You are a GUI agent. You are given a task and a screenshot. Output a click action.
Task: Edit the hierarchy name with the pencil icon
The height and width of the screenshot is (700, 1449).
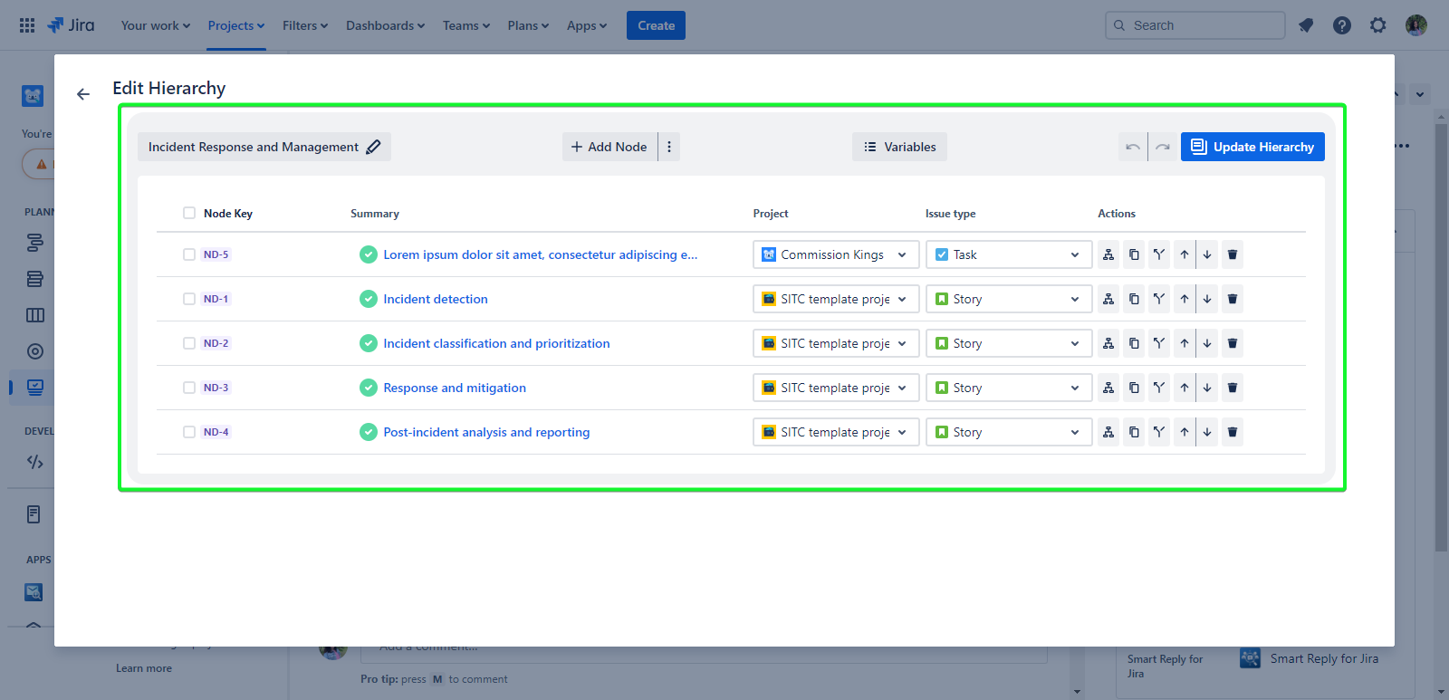tap(373, 147)
